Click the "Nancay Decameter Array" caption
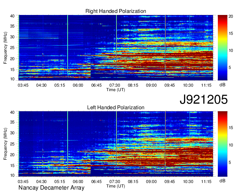 (51, 188)
